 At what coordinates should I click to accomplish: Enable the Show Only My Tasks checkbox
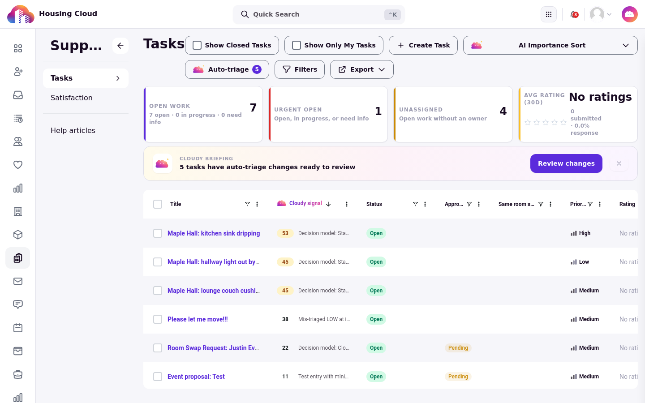(297, 45)
